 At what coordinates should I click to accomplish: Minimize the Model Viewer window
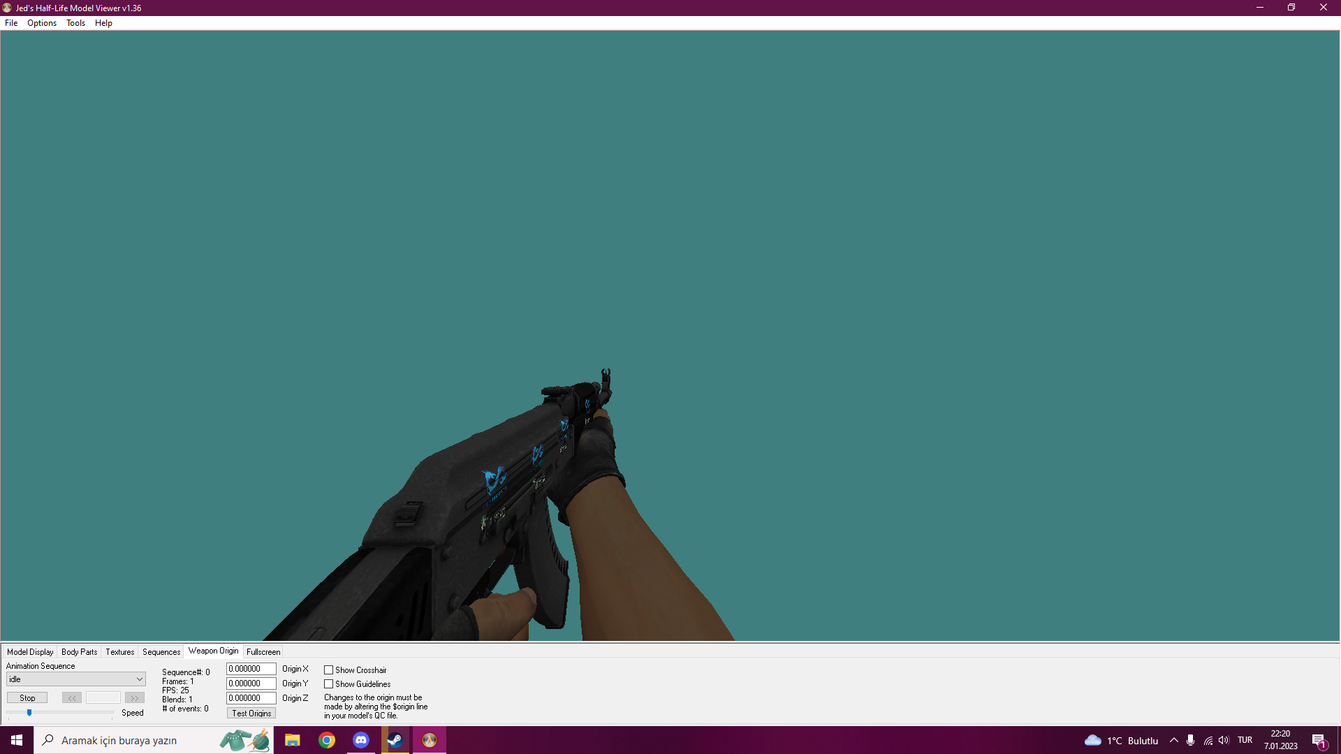[x=1260, y=8]
